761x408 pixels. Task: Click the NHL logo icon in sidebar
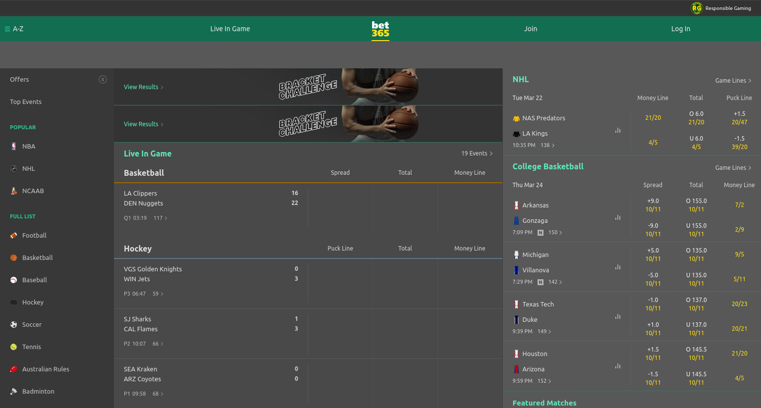pos(14,168)
